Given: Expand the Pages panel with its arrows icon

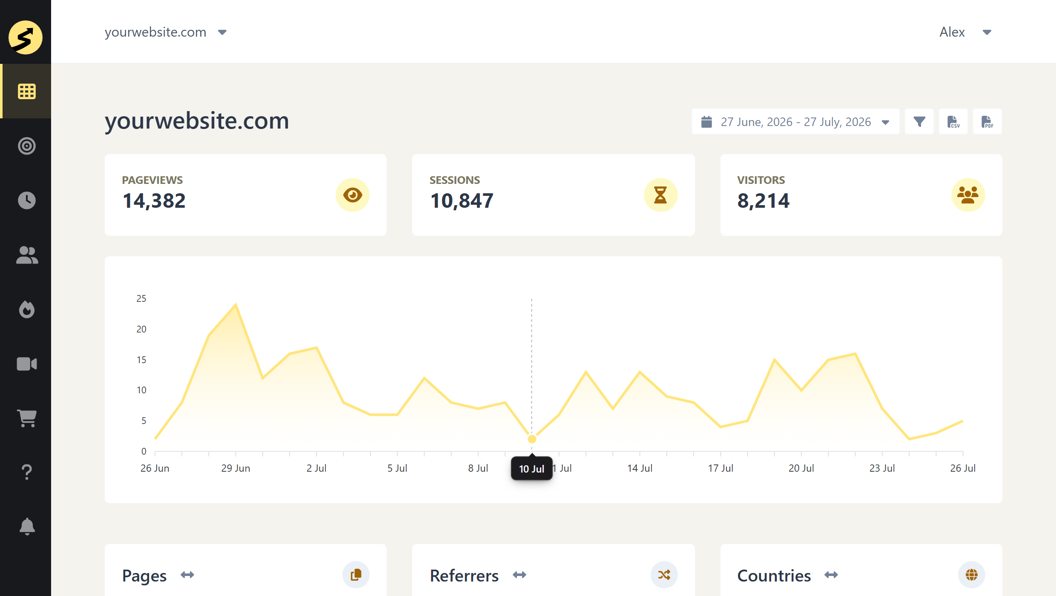Looking at the screenshot, I should pyautogui.click(x=187, y=575).
